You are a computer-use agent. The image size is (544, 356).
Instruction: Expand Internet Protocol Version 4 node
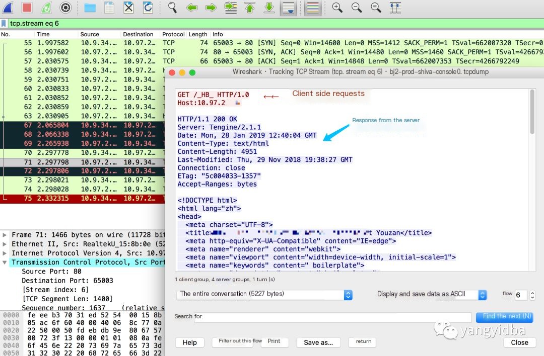[5, 253]
